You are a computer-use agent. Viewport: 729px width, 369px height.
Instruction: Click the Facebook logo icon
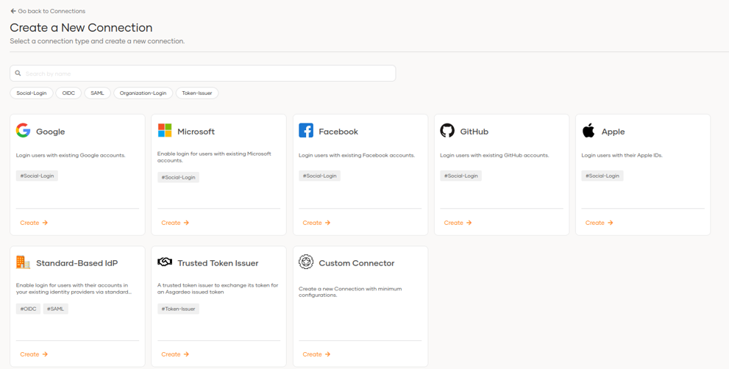pyautogui.click(x=306, y=131)
